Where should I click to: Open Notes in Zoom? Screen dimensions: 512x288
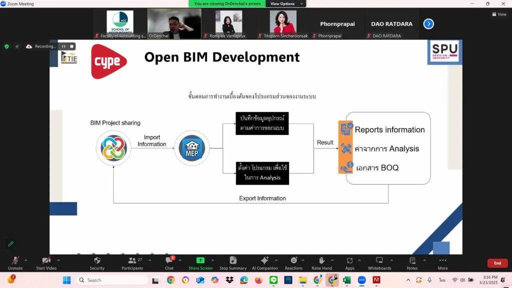click(x=412, y=263)
